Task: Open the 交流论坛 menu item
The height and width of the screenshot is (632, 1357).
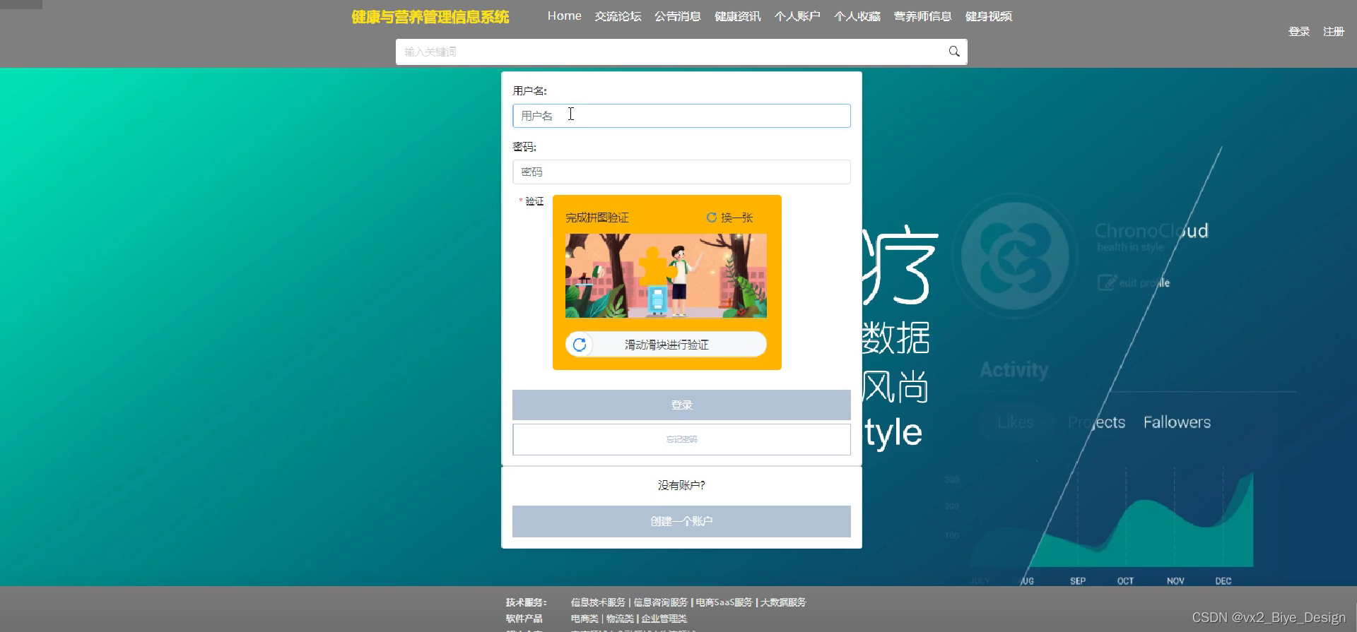Action: click(x=618, y=16)
